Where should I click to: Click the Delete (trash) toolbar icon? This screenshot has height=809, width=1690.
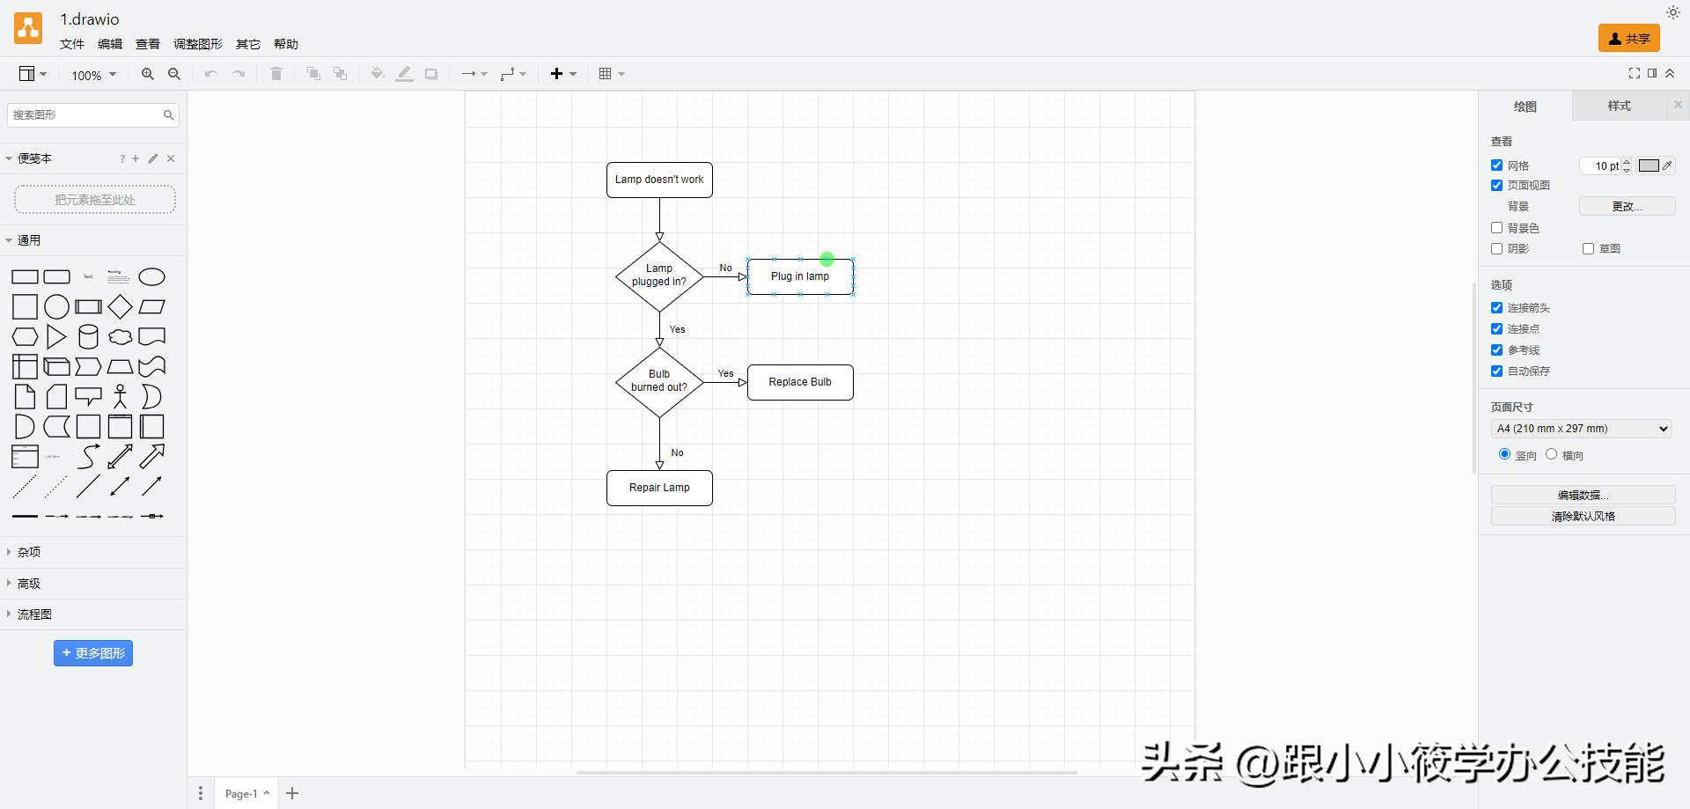click(x=276, y=74)
